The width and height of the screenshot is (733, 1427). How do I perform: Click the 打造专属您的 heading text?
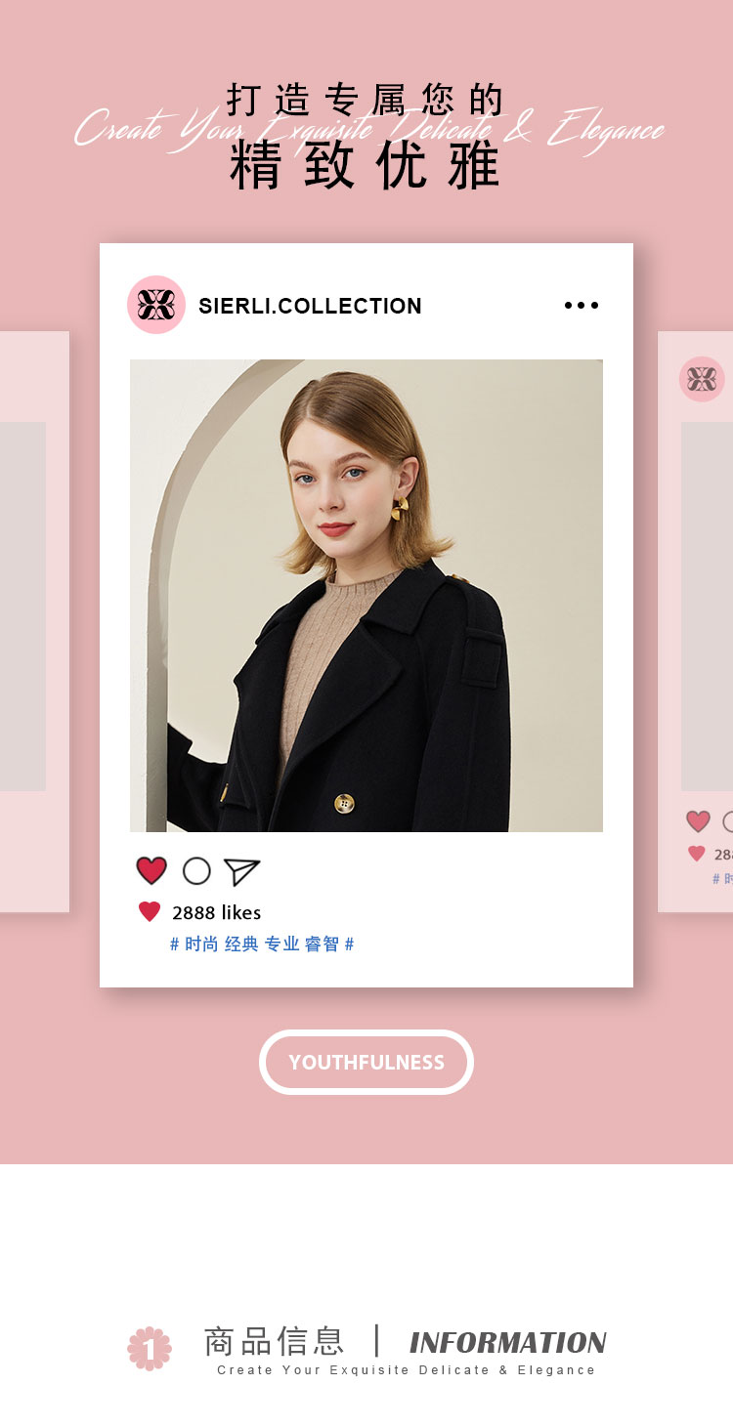(x=366, y=100)
